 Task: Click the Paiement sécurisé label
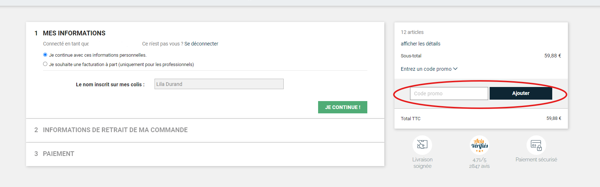(536, 160)
